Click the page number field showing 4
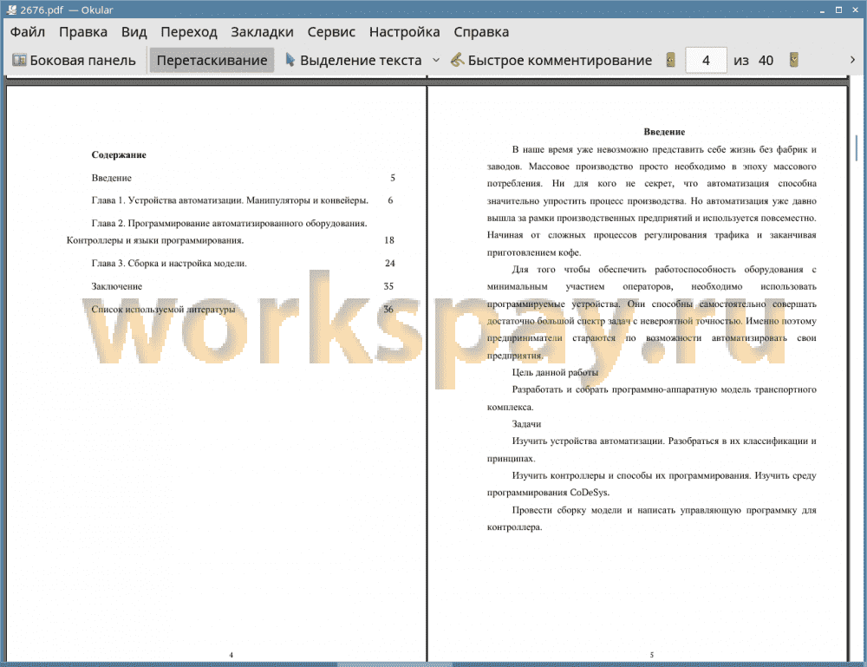867x667 pixels. click(x=706, y=61)
